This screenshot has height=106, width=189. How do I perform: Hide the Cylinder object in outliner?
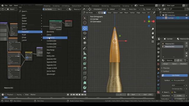[x=186, y=18]
